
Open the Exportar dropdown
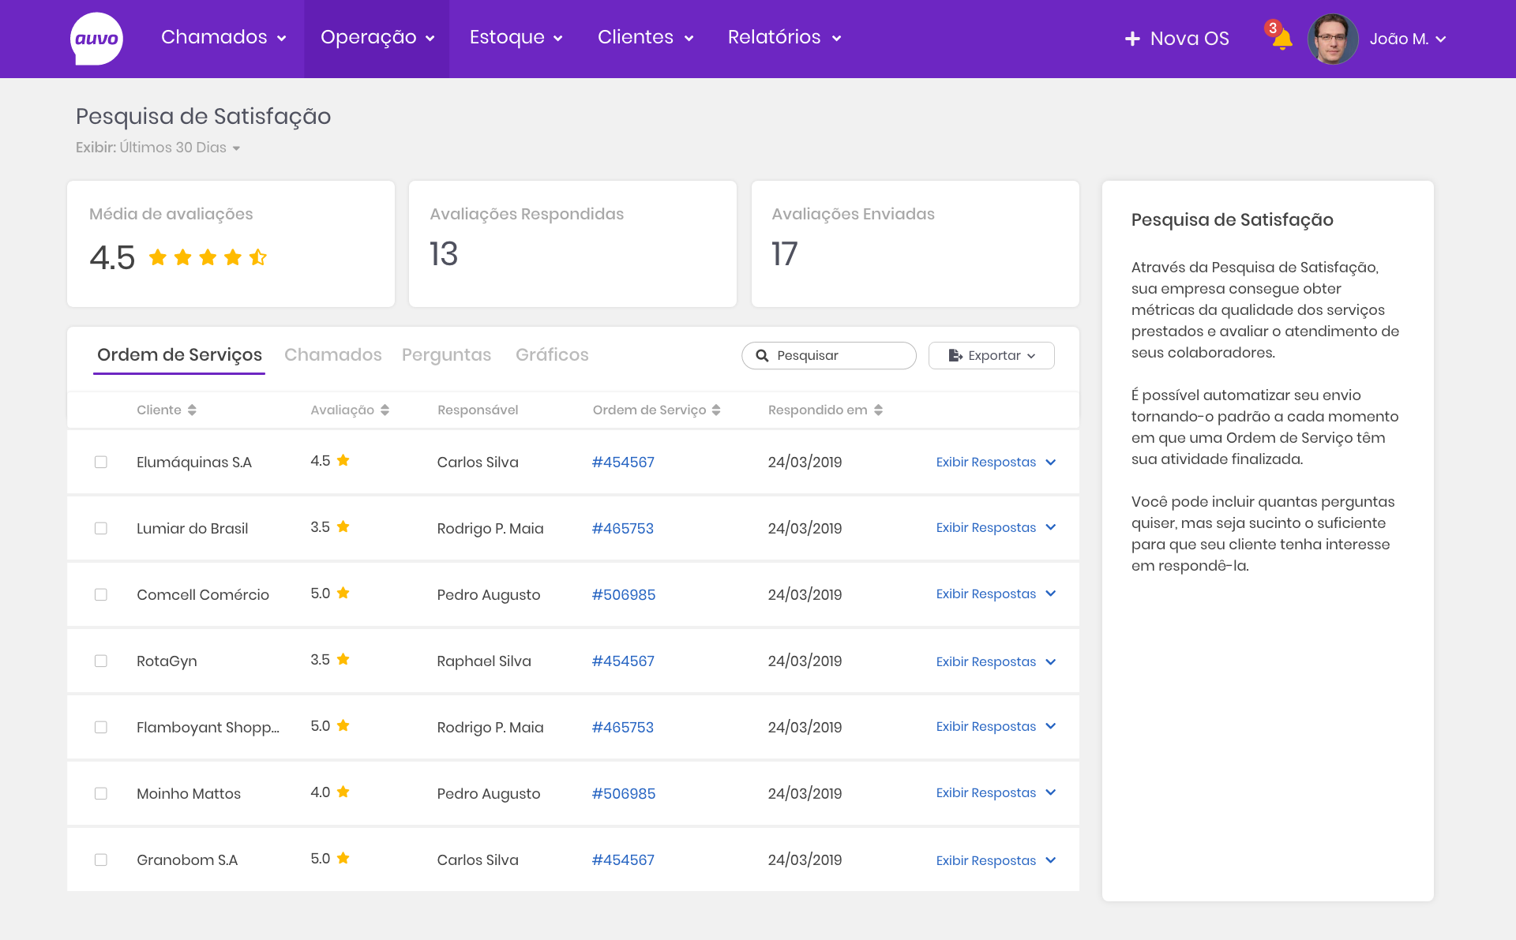[x=991, y=356]
